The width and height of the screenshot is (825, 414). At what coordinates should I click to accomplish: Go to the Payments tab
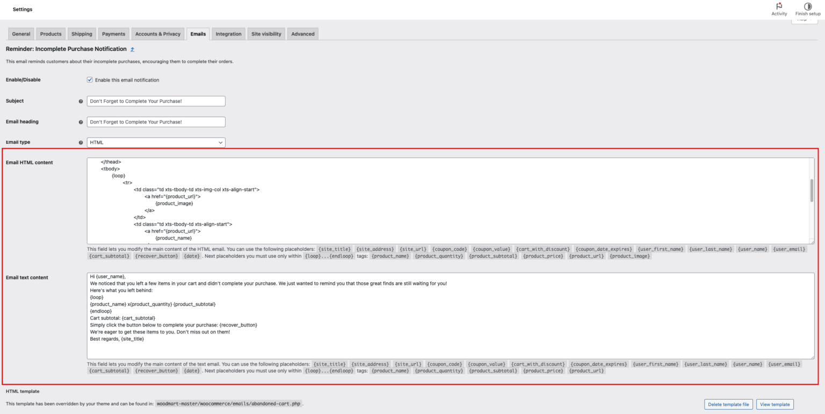click(114, 34)
